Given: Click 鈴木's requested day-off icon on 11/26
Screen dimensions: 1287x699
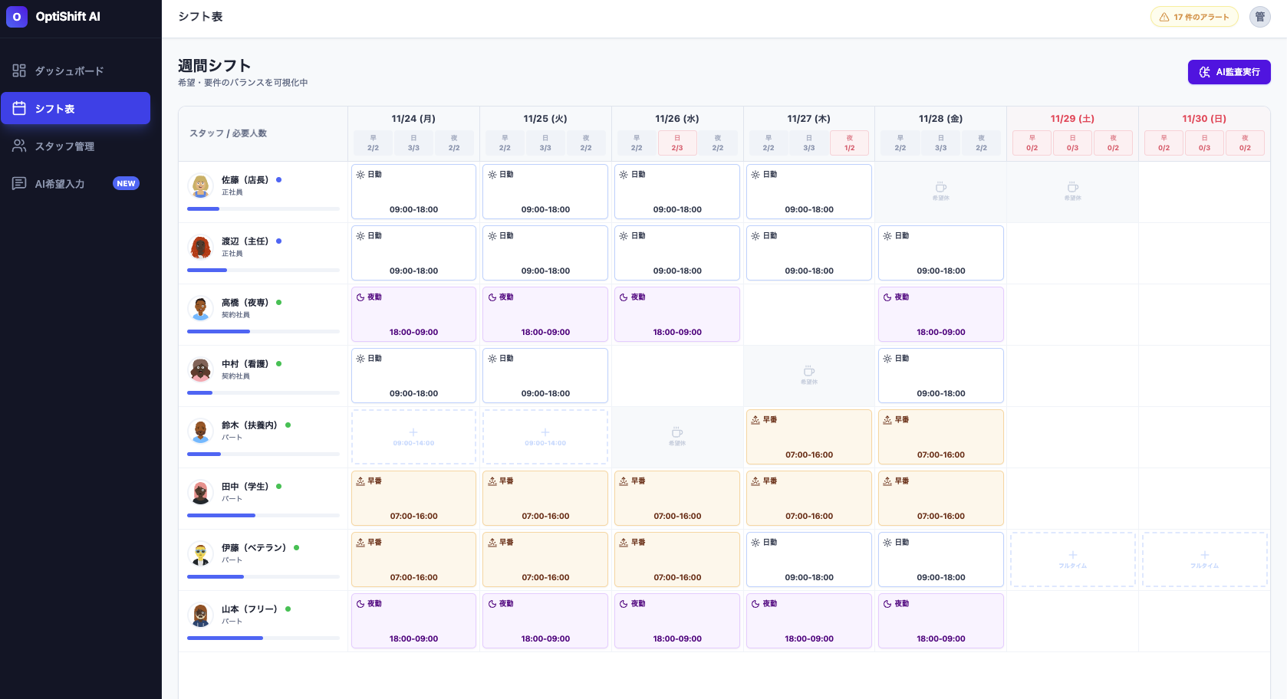Looking at the screenshot, I should 677,434.
